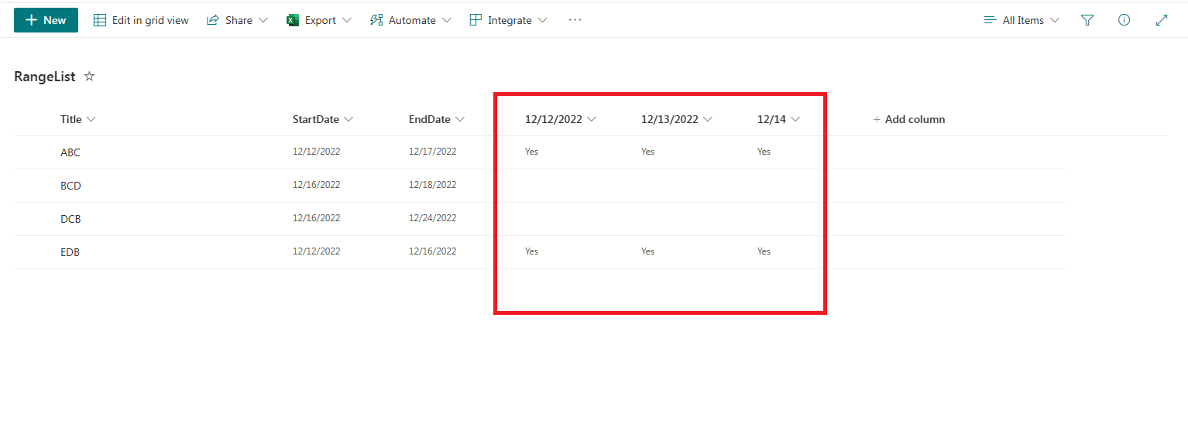Click EDB's Yes under 12/13/2022 column
Viewport: 1188px width, 434px height.
point(647,251)
